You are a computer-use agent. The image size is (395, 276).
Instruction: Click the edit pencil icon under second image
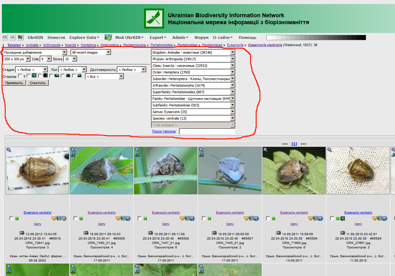(x=123, y=218)
